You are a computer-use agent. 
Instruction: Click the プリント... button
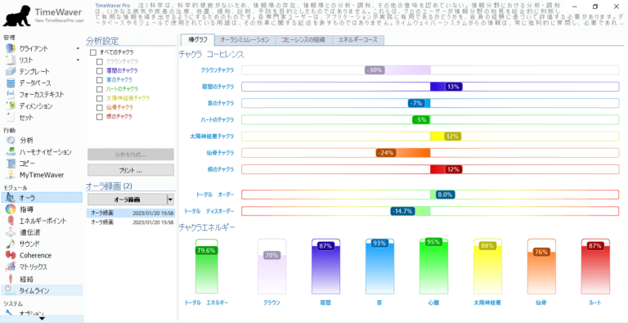131,170
